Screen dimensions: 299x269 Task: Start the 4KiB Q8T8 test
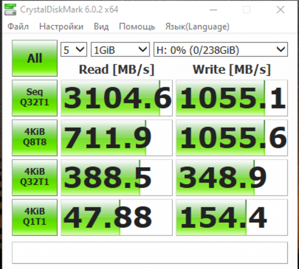[x=35, y=138]
